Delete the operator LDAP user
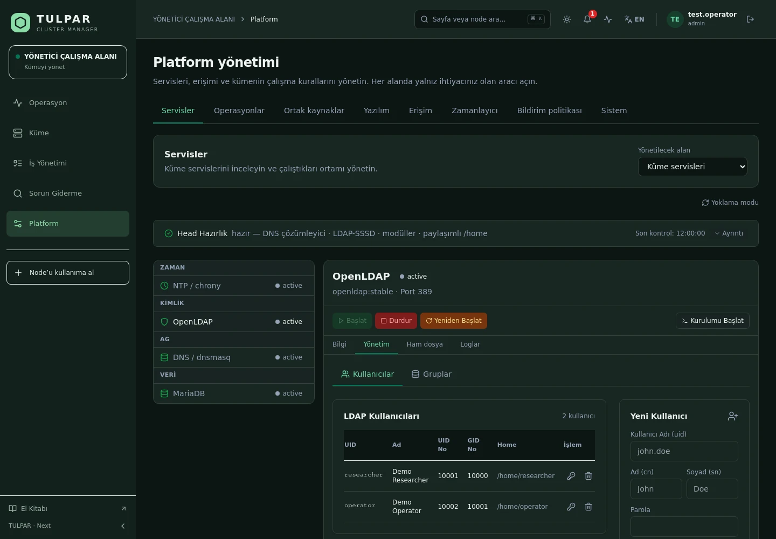Screen dimensions: 776x539 click(x=588, y=507)
